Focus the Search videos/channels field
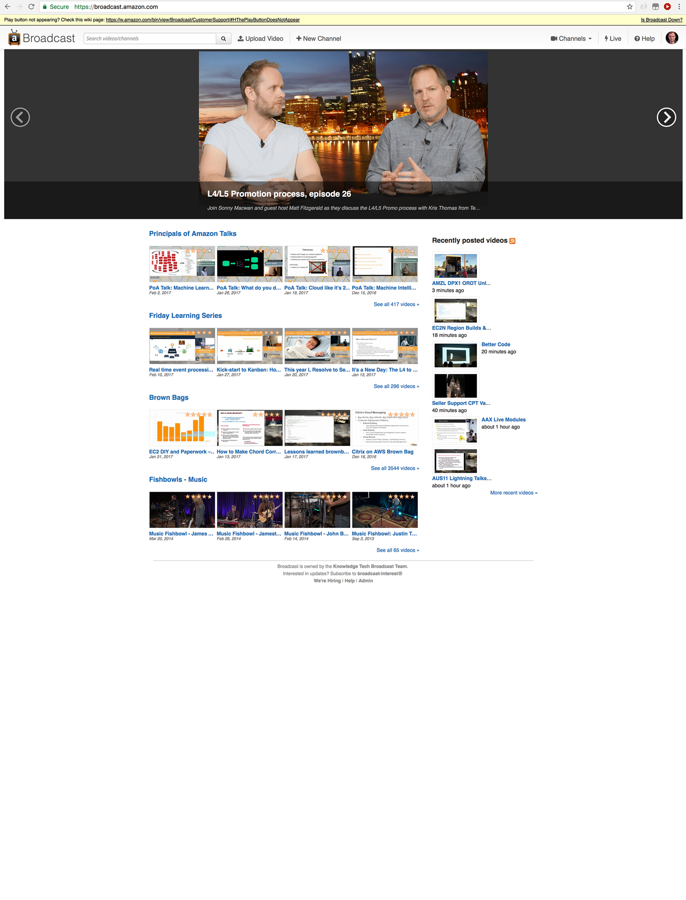This screenshot has width=686, height=900. click(x=150, y=39)
